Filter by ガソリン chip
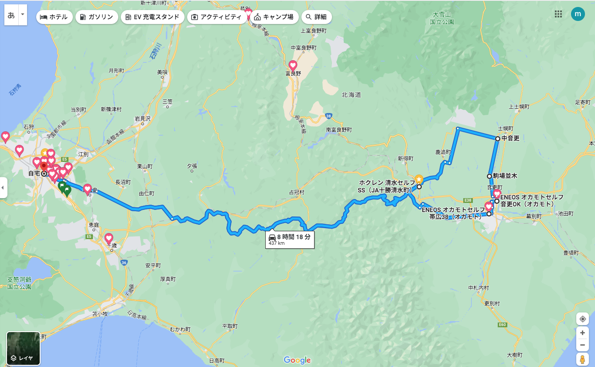 (96, 17)
